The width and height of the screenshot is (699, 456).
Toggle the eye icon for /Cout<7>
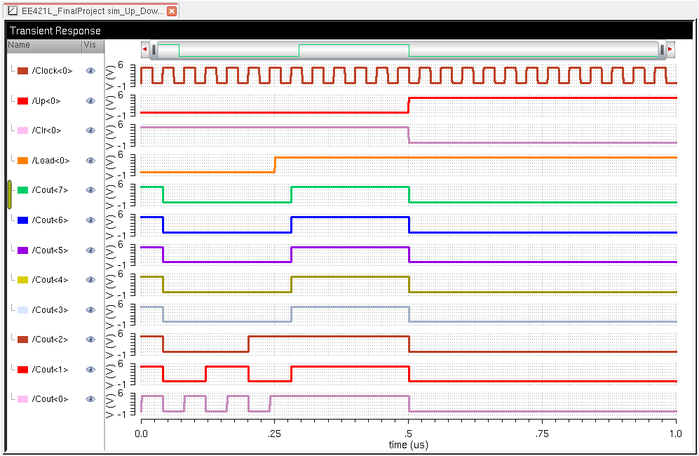pos(90,190)
